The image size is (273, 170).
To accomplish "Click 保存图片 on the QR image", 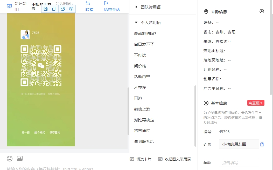I will (55, 133).
